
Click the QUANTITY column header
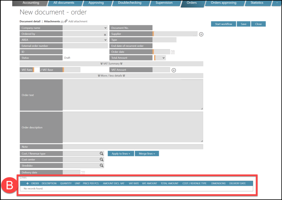click(x=66, y=183)
